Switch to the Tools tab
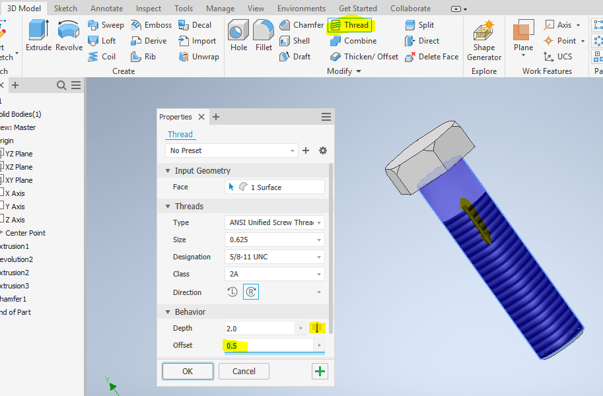This screenshot has height=396, width=603. 184,9
